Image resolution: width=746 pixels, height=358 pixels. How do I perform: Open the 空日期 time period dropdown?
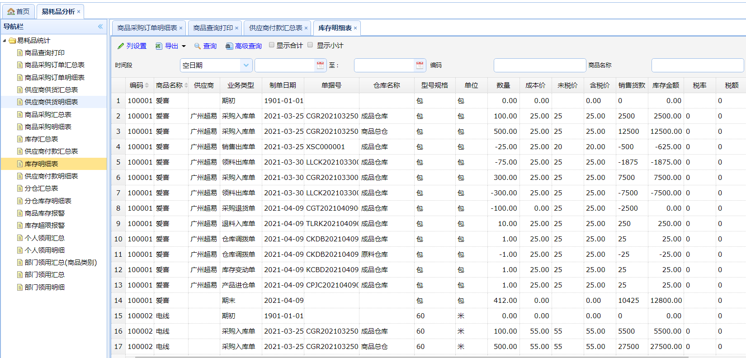pos(246,65)
